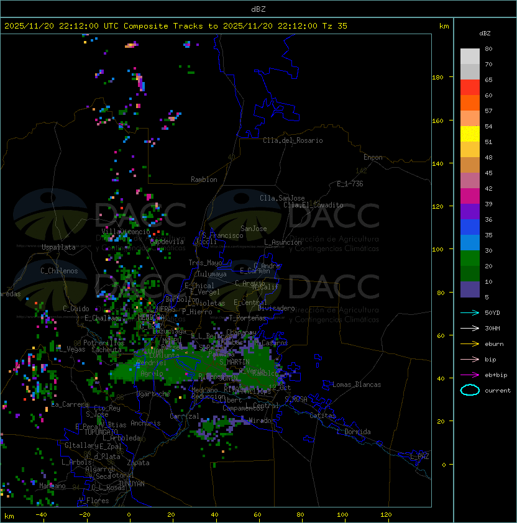Click the 'Clla.SanJose' place label
The height and width of the screenshot is (523, 517).
(282, 198)
